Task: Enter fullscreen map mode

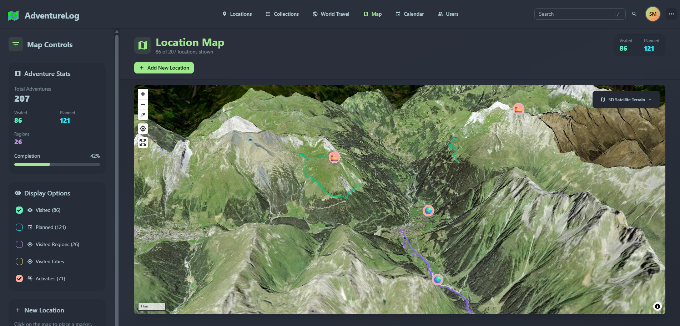Action: pyautogui.click(x=143, y=143)
